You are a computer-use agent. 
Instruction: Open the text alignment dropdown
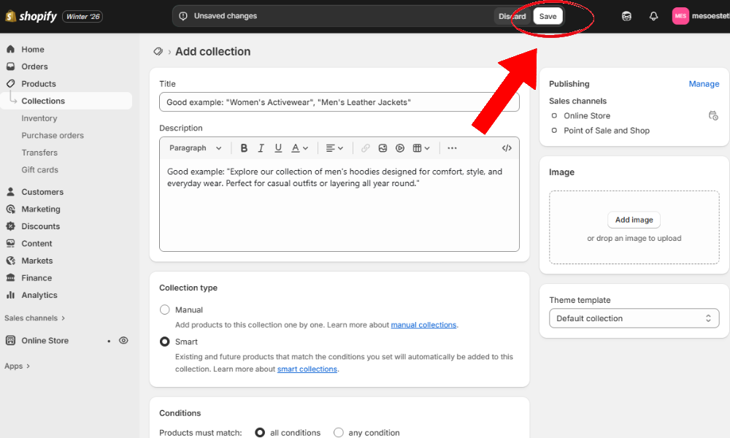[334, 148]
